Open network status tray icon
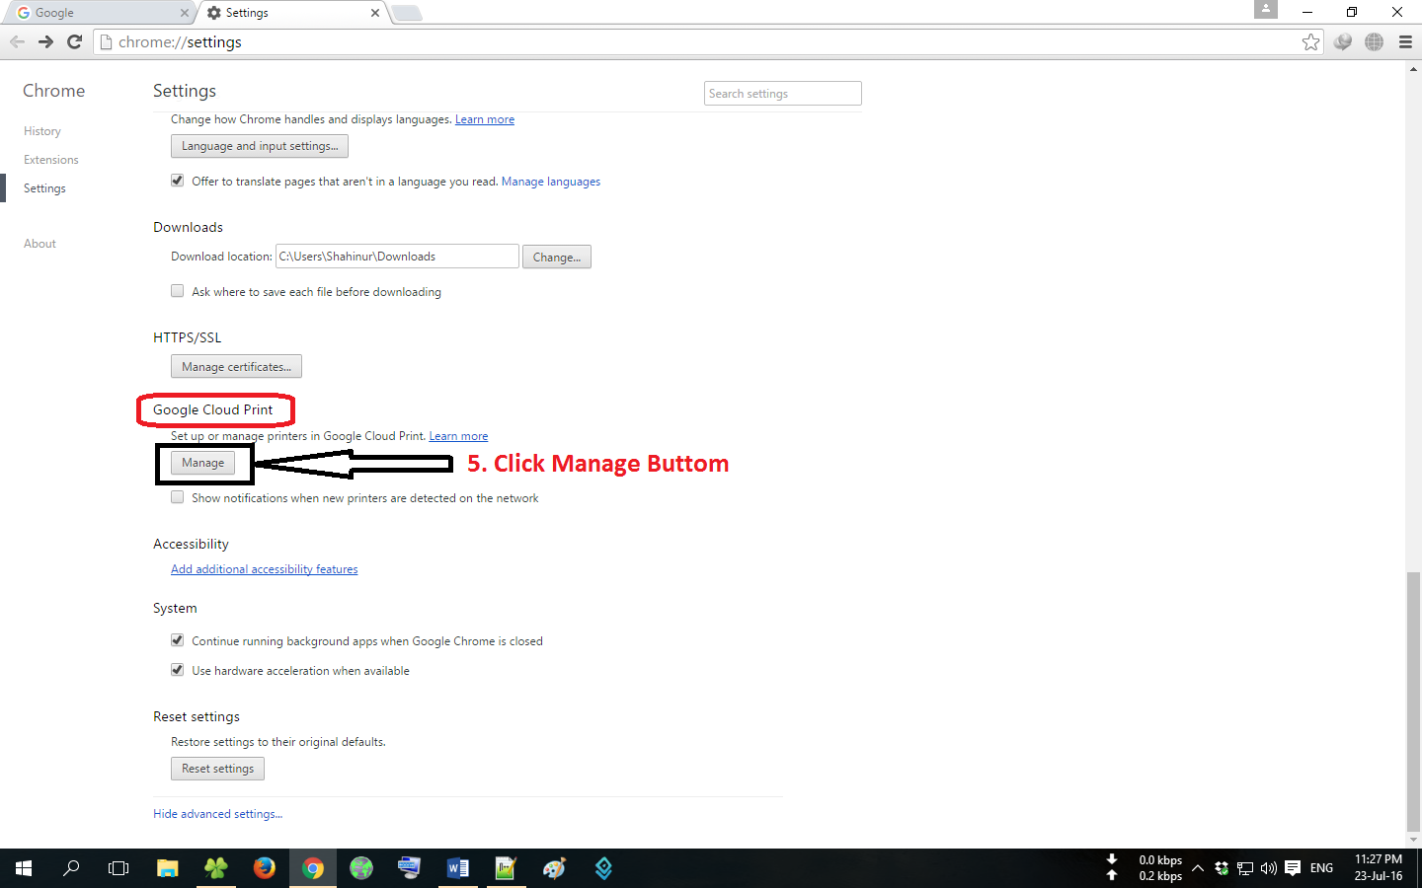 point(1245,868)
